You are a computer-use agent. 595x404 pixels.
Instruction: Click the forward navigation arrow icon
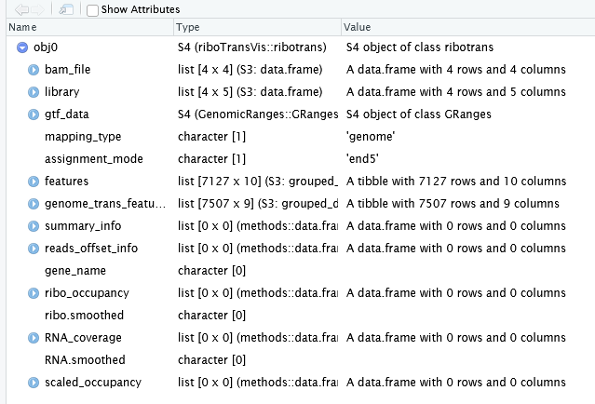(x=37, y=9)
